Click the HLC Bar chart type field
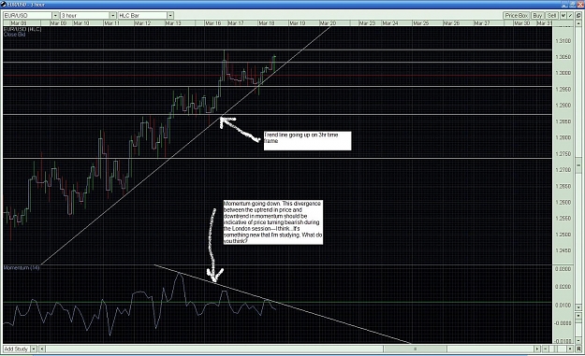 [142, 15]
